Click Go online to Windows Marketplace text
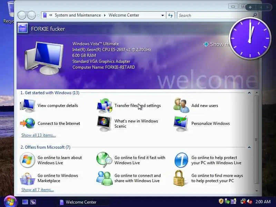The image size is (276, 207). 58,178
